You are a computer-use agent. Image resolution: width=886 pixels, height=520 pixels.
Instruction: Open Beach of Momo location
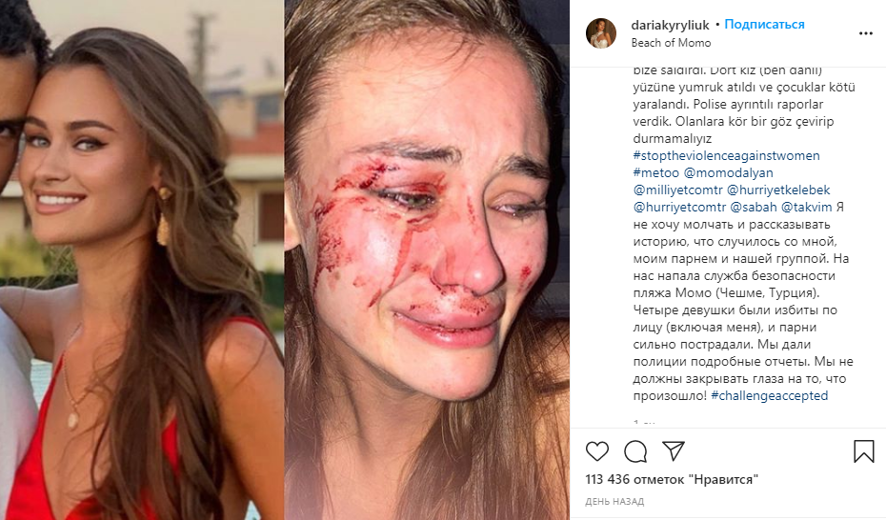671,43
